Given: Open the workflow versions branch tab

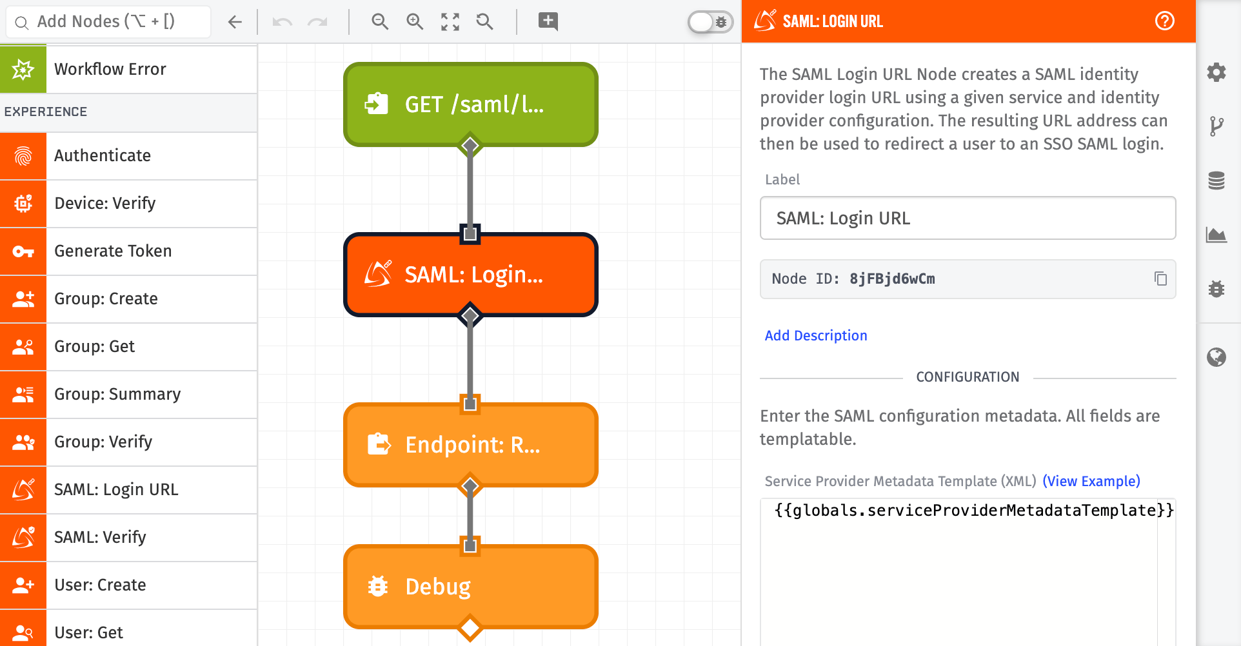Looking at the screenshot, I should pyautogui.click(x=1216, y=126).
